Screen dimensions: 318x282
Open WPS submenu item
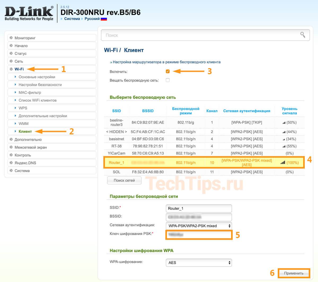(x=52, y=108)
